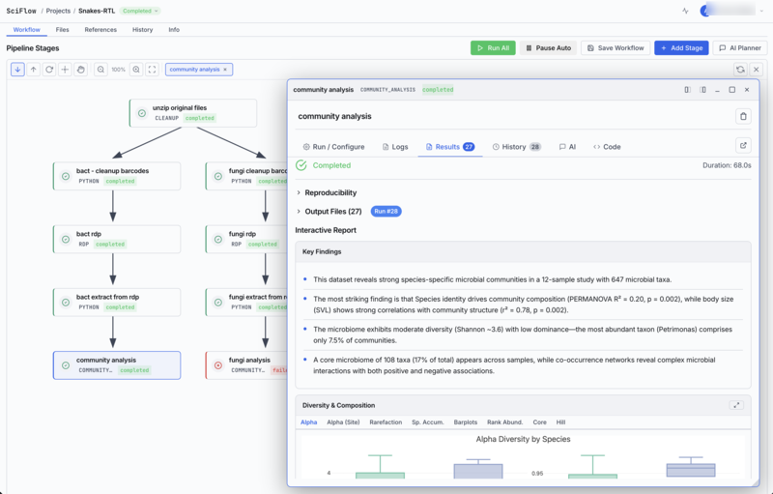Image resolution: width=773 pixels, height=494 pixels.
Task: Toggle the downward layout direction button
Action: click(x=17, y=70)
